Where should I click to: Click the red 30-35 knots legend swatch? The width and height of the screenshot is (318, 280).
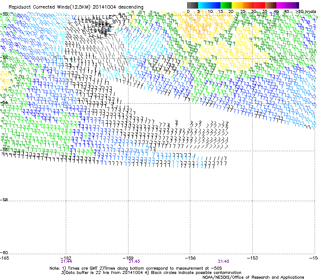coord(260,5)
